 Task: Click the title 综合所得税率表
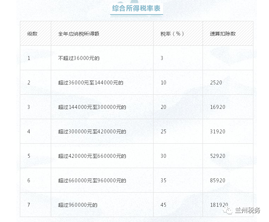(x=136, y=8)
